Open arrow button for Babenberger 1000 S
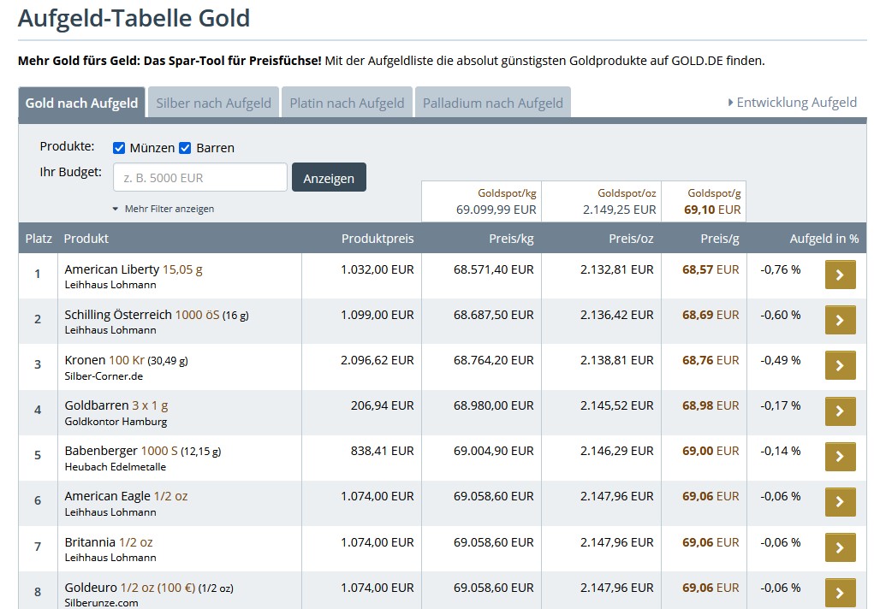Viewport: 874px width, 609px height. coord(840,457)
